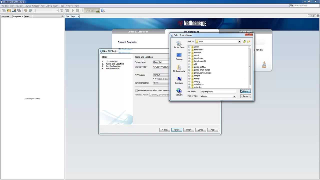Click the Project Name field
Viewport: 320px width, 180px height.
pos(161,62)
